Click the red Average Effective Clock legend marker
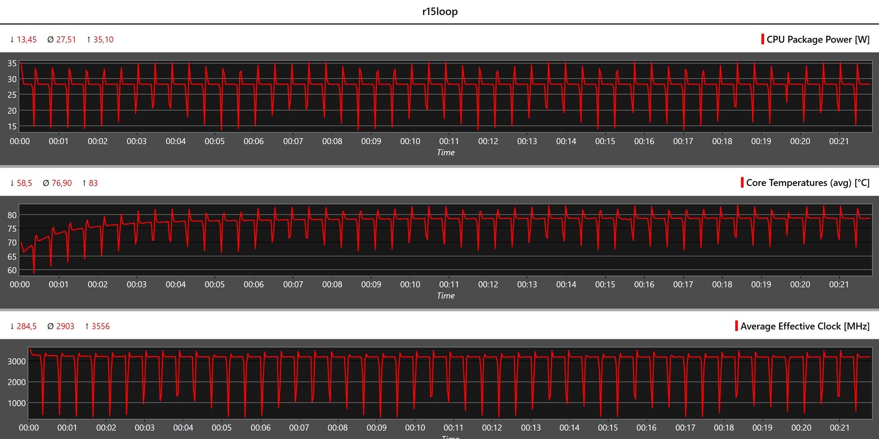The width and height of the screenshot is (879, 439). [736, 326]
